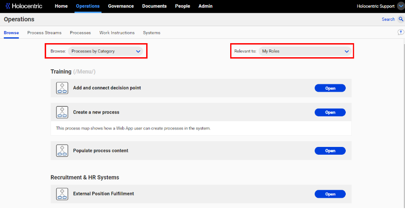Open the Holocentric Support user menu arrow
Viewport: 405px width, 209px height.
click(401, 6)
